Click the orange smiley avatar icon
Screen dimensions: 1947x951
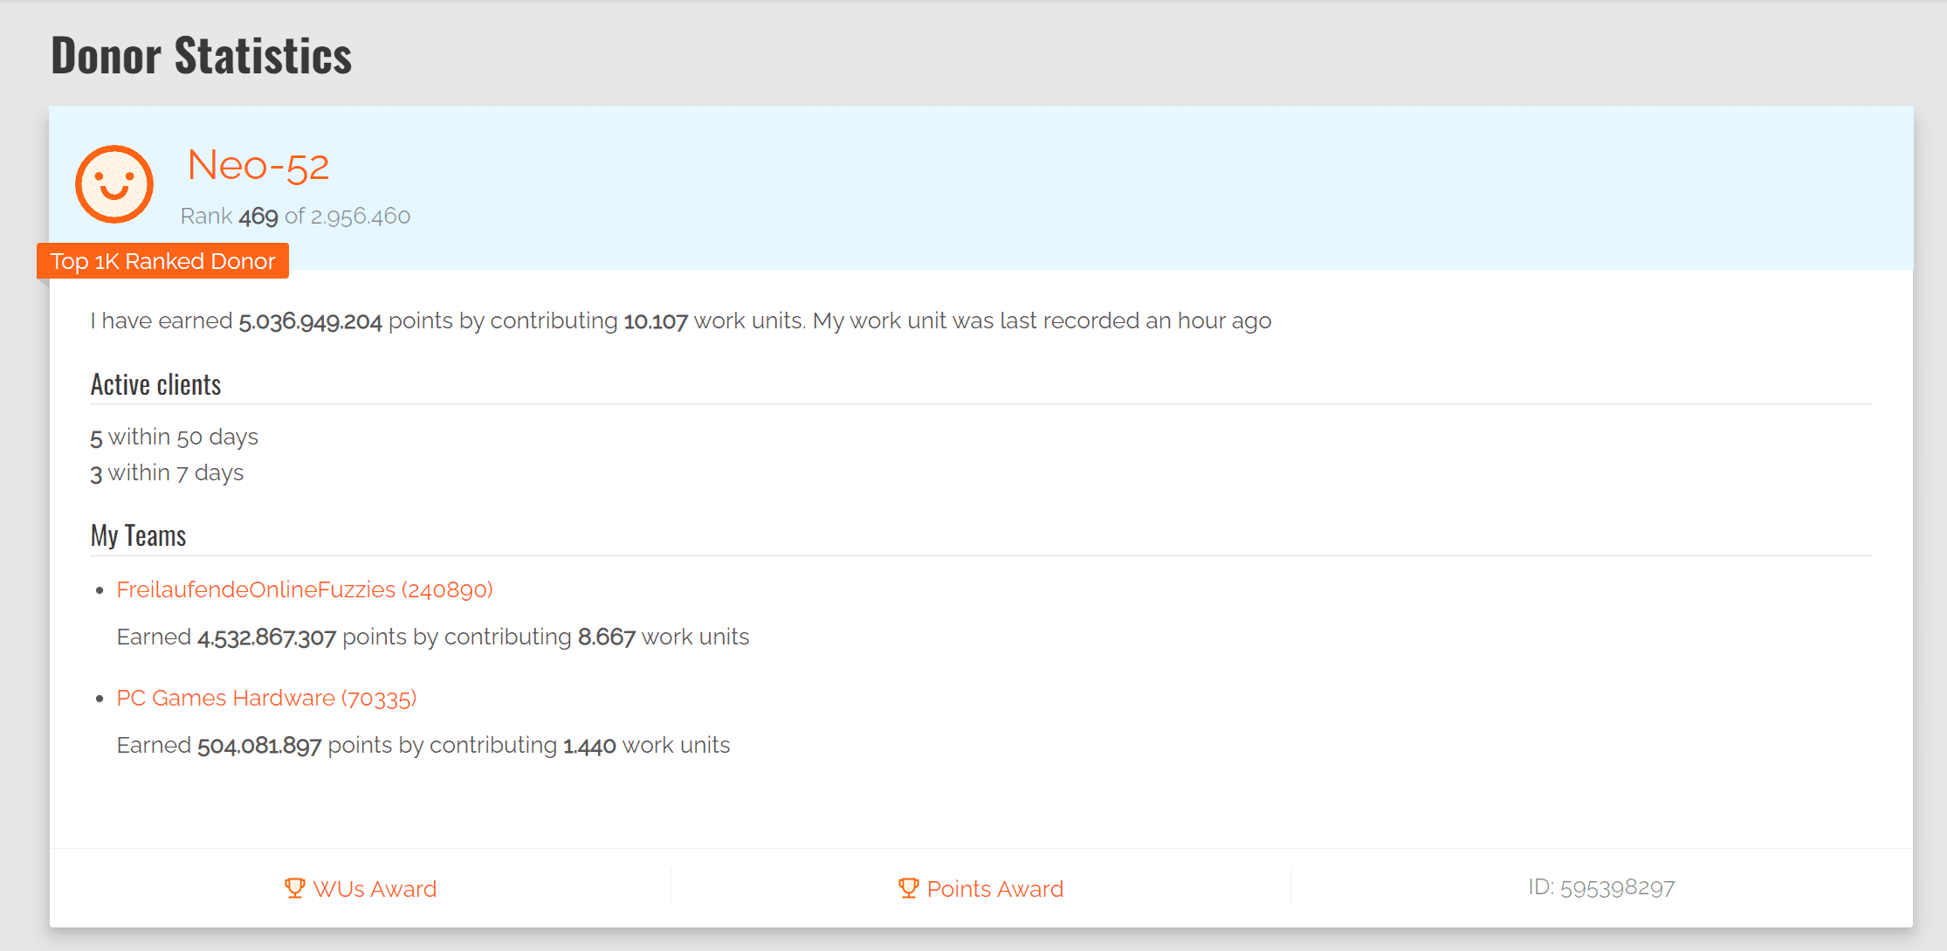pos(114,184)
